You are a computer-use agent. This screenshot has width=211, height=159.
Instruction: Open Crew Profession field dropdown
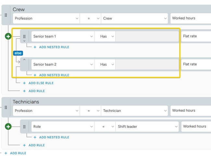(x=46, y=18)
